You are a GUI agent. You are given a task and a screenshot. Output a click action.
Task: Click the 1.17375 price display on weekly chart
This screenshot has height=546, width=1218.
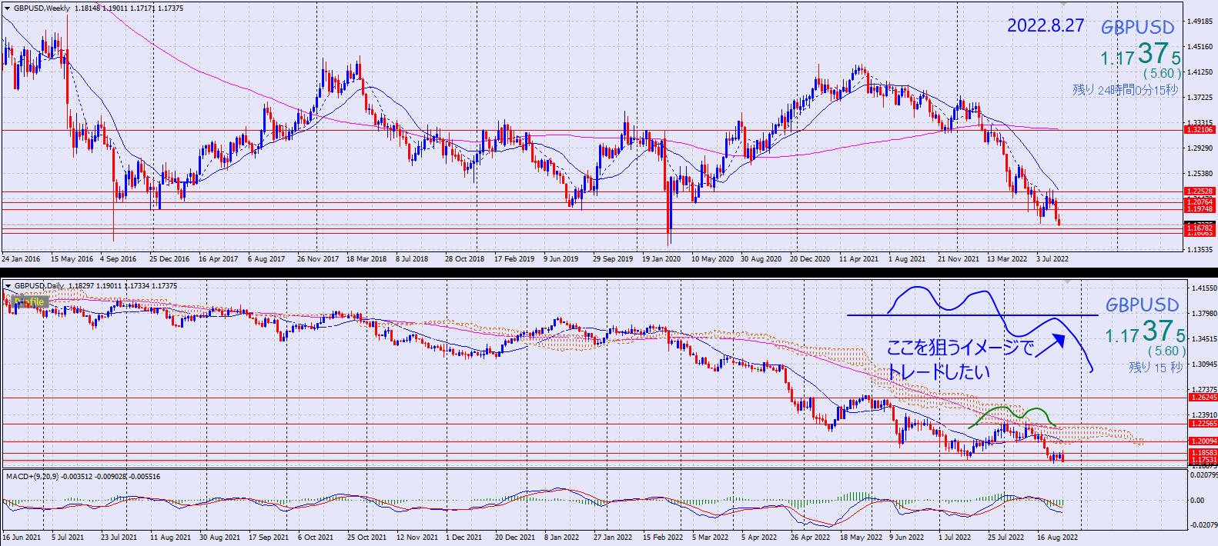click(x=1140, y=55)
